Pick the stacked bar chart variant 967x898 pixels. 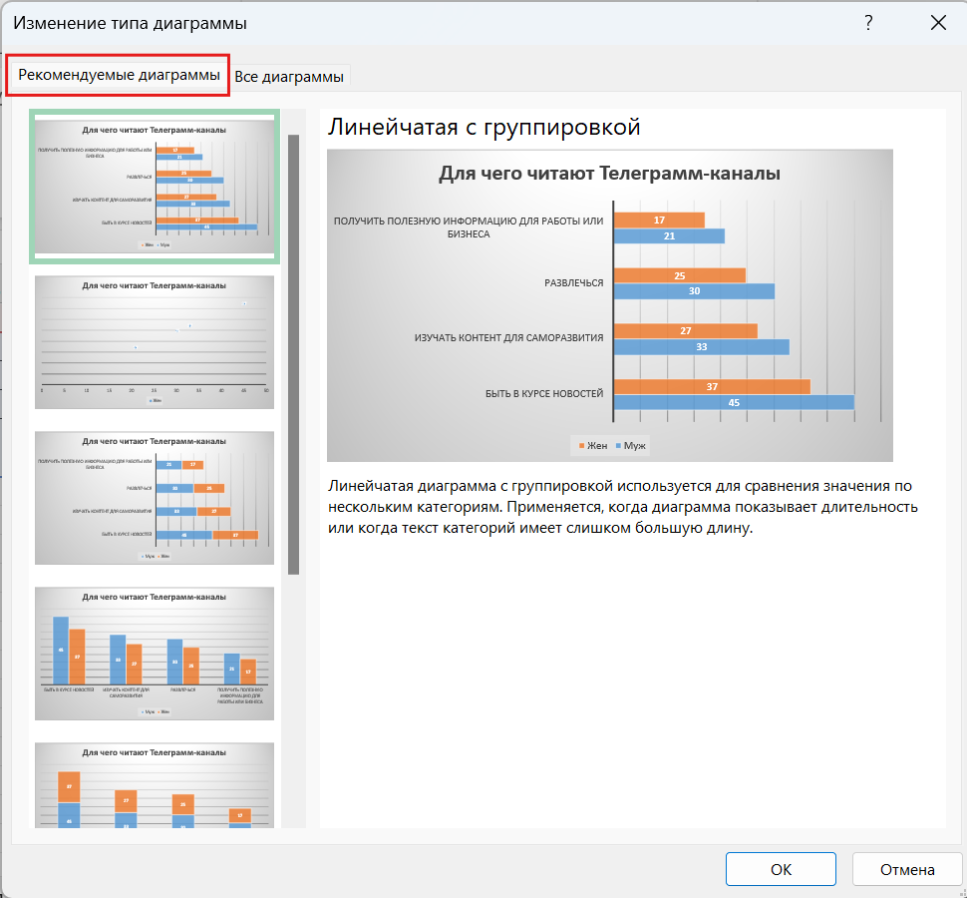tap(154, 496)
